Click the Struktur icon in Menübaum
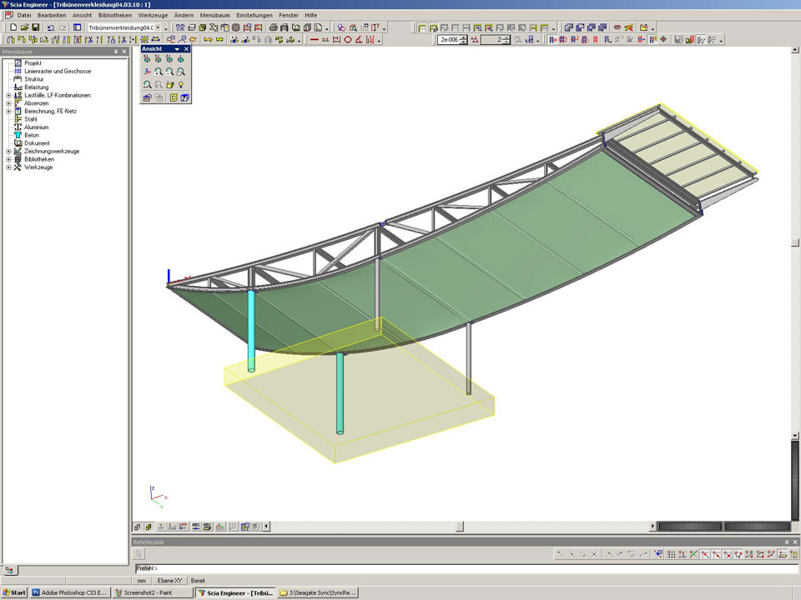 [18, 79]
